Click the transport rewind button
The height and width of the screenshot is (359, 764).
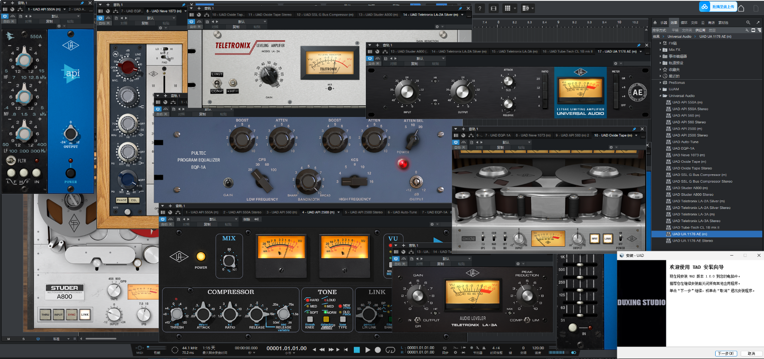(322, 350)
